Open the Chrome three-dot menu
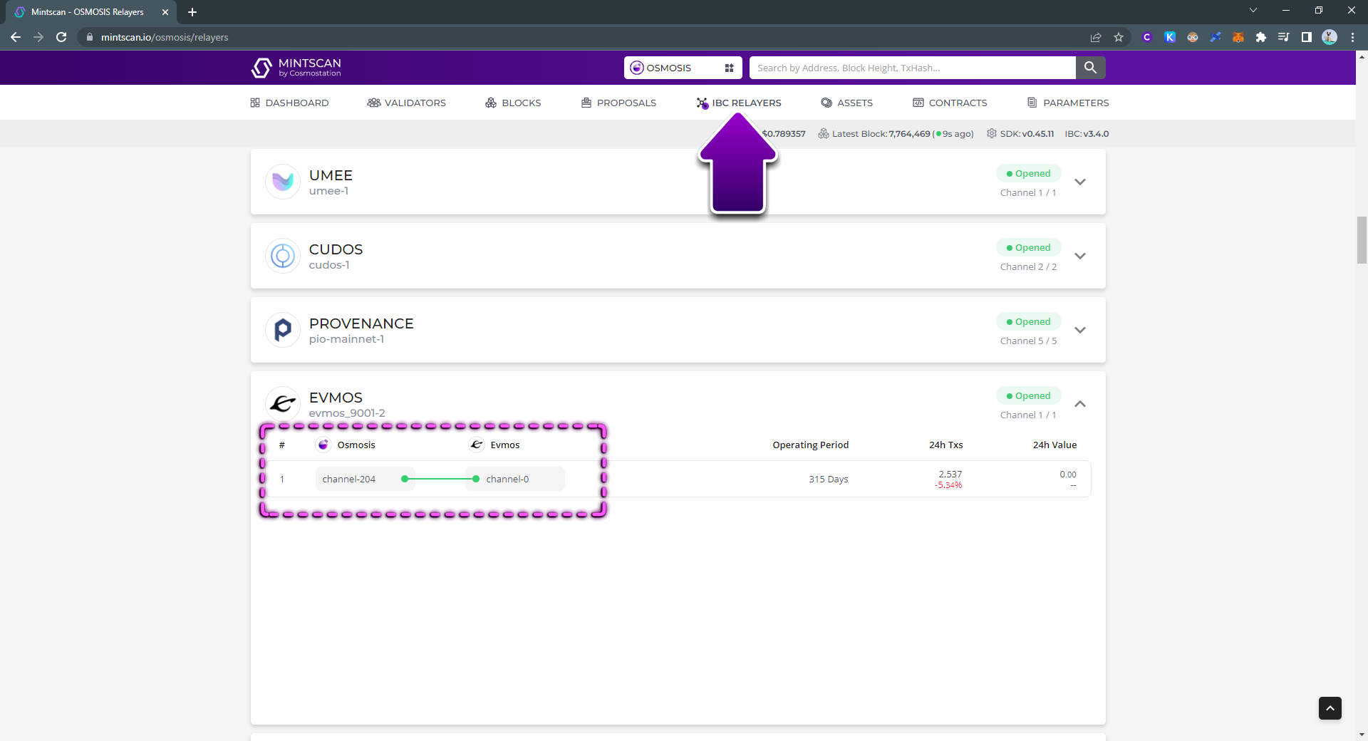1368x741 pixels. point(1352,37)
